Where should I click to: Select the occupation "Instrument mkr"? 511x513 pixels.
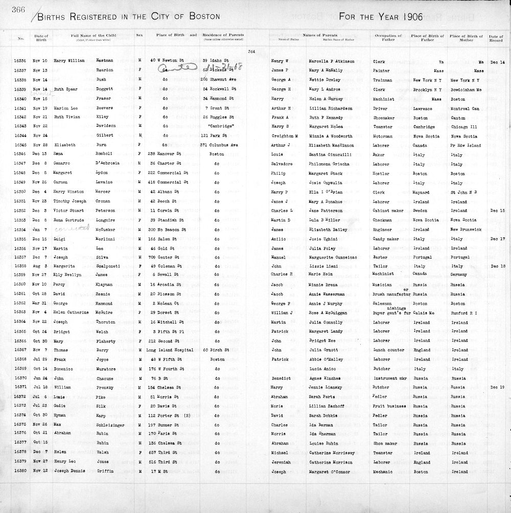click(390, 379)
